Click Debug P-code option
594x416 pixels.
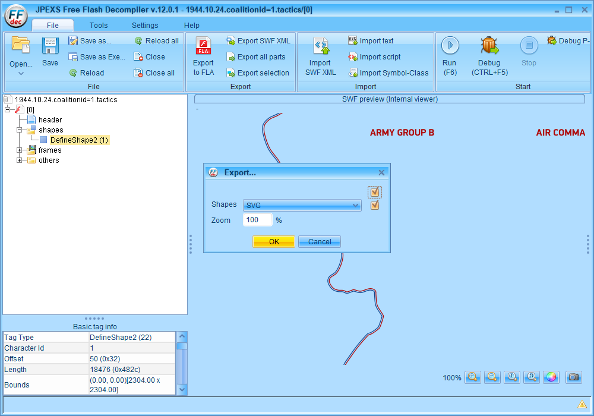tap(569, 41)
